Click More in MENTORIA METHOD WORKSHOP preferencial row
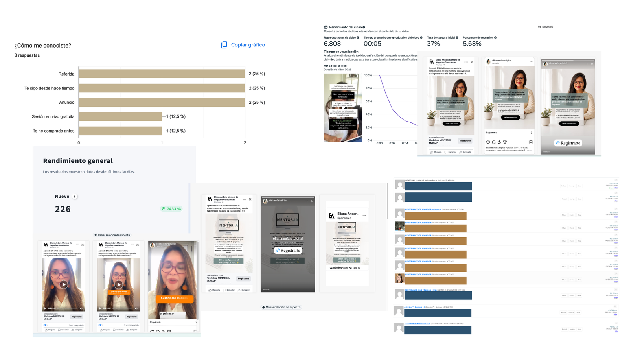Image resolution: width=629 pixels, height=354 pixels. coord(579,215)
